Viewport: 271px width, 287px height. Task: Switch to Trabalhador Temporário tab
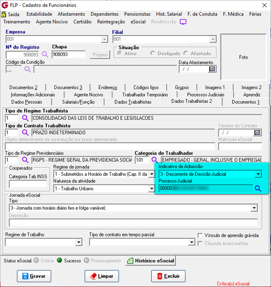(x=145, y=95)
